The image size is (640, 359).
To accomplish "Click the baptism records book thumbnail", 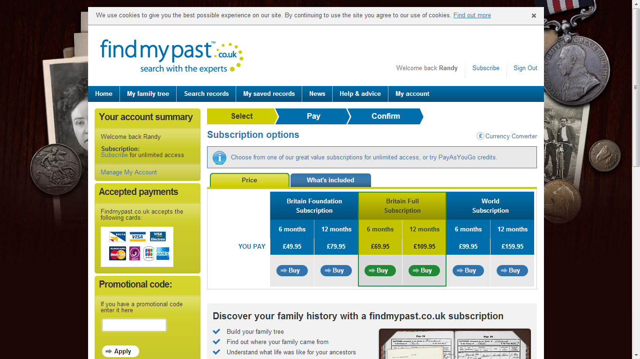I will tap(455, 344).
